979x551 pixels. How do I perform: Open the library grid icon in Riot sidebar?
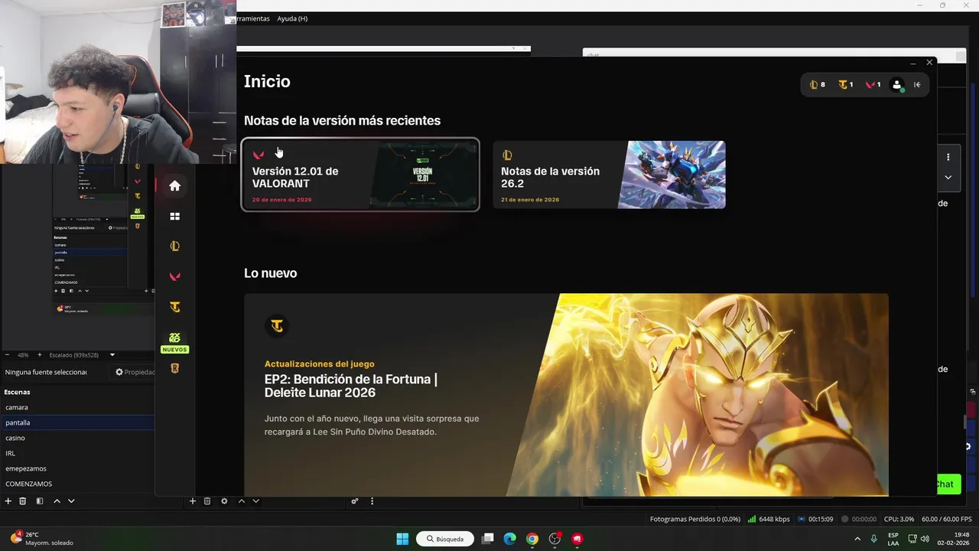pos(174,217)
